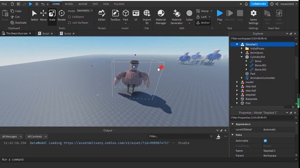The width and height of the screenshot is (300, 168).
Task: Open the Mode Geometric dropdown
Action: coord(85,11)
